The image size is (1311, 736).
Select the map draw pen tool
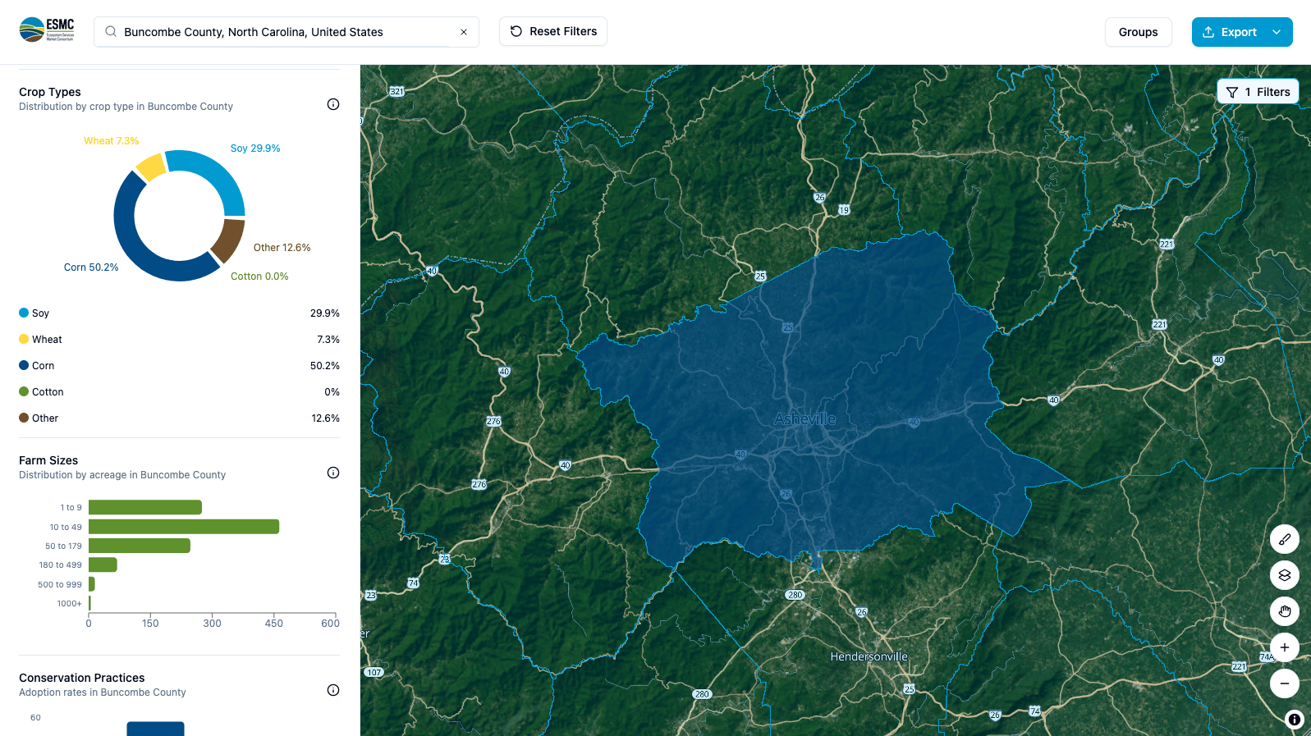click(1285, 539)
